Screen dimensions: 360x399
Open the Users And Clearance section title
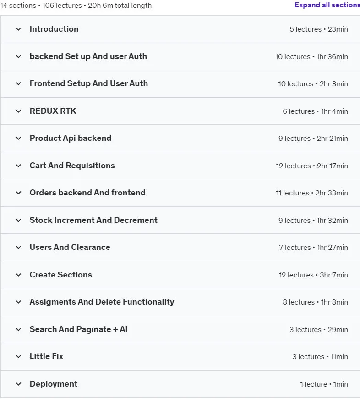(70, 247)
